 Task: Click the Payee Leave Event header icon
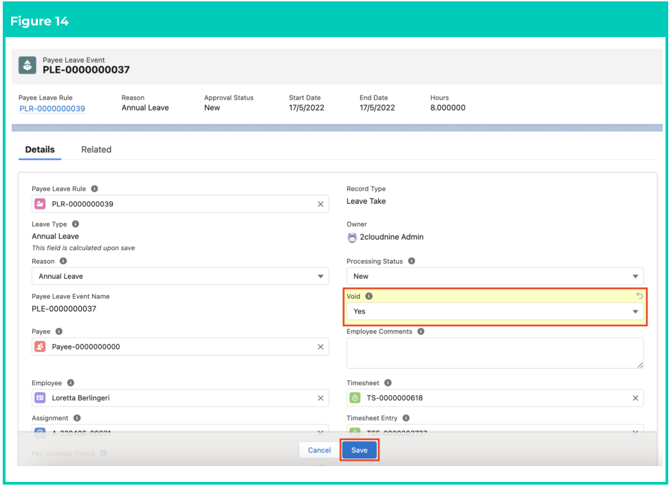point(27,65)
